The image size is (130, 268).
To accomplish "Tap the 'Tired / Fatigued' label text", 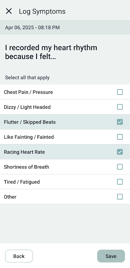I will 22,182.
